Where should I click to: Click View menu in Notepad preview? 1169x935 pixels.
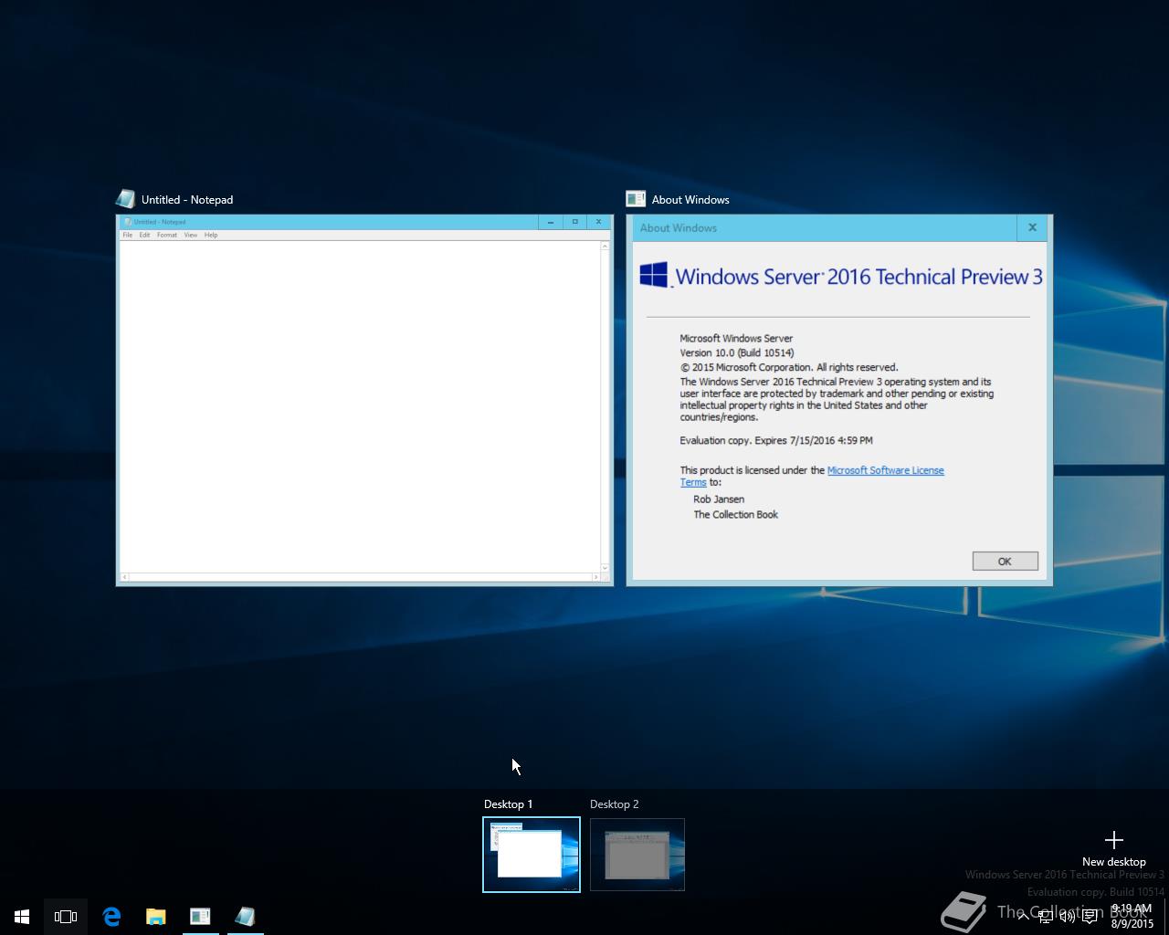point(190,235)
